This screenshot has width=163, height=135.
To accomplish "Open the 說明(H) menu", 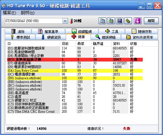I will [x=28, y=13].
